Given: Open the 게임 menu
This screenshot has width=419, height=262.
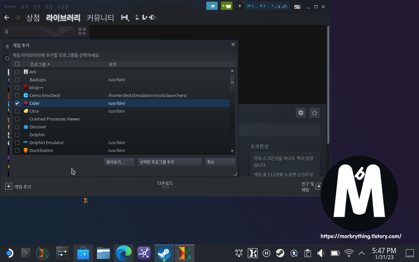Looking at the screenshot, I should (x=49, y=7).
